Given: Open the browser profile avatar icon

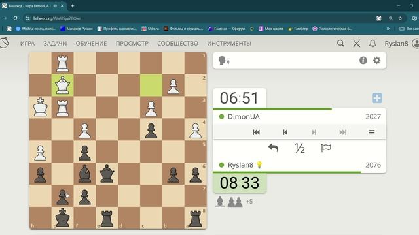Looking at the screenshot, I should [414, 18].
